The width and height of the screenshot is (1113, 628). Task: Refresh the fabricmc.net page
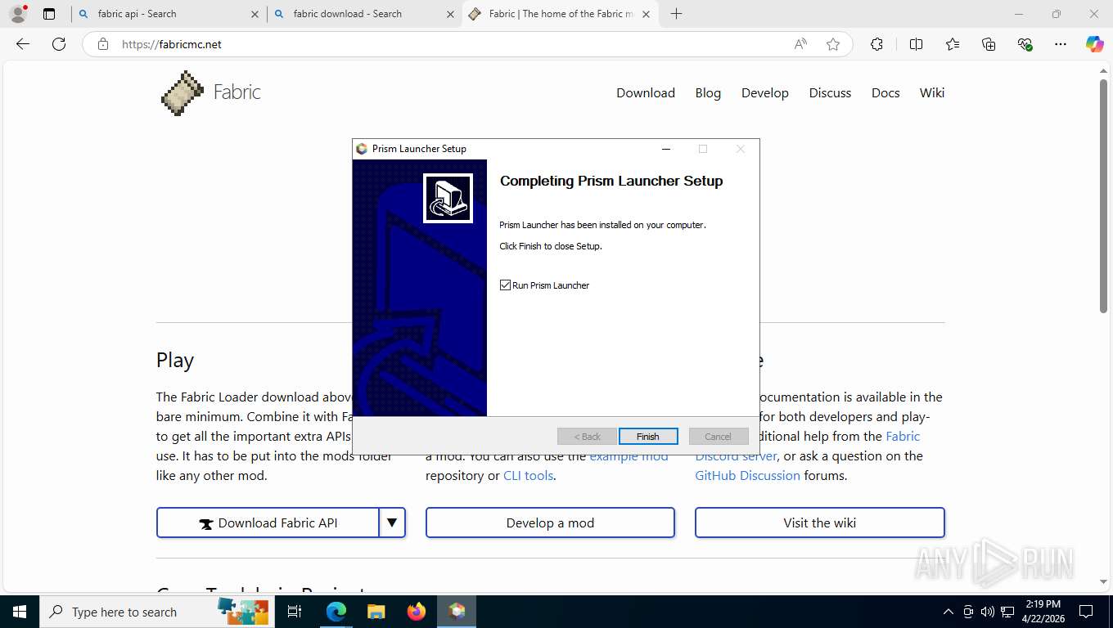[x=59, y=44]
